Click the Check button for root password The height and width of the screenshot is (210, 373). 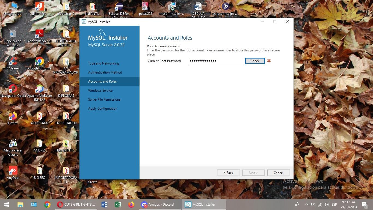255,61
